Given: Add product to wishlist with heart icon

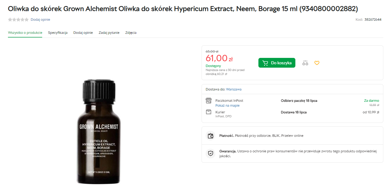Looking at the screenshot, I should click(317, 63).
